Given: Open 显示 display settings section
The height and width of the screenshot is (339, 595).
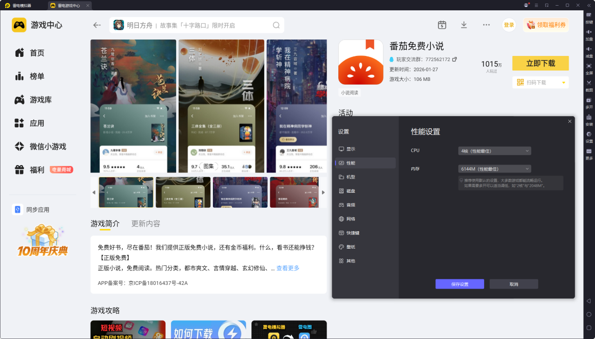Looking at the screenshot, I should [x=365, y=149].
